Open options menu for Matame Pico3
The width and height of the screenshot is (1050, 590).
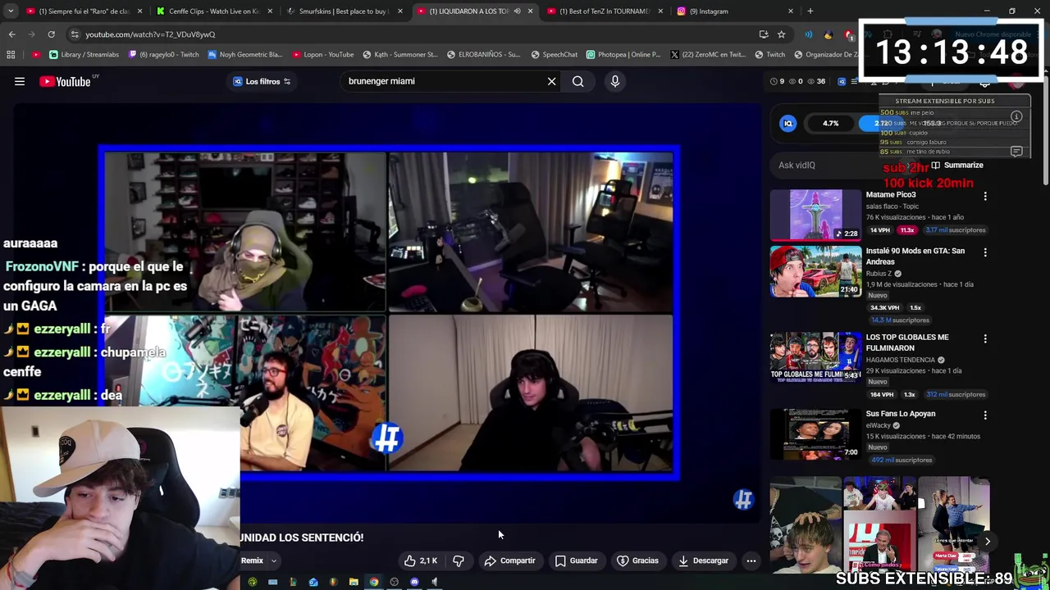click(x=985, y=197)
